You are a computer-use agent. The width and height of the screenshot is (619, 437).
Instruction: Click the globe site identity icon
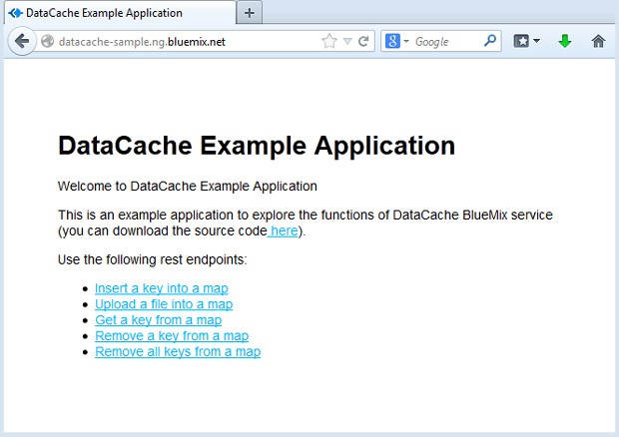(x=47, y=41)
